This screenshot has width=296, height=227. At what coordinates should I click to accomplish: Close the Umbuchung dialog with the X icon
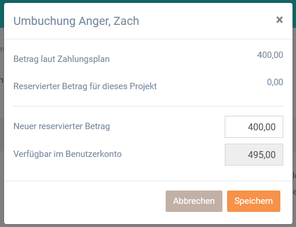point(279,20)
